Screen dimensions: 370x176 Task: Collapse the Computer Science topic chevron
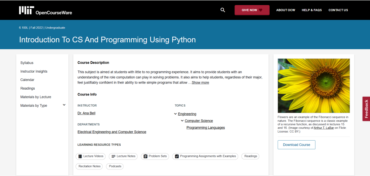click(182, 121)
